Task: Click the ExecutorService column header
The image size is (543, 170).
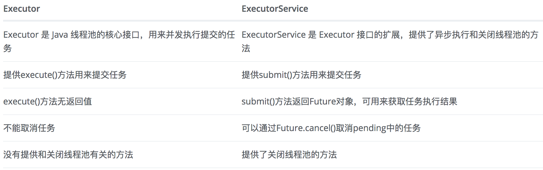Action: 275,9
